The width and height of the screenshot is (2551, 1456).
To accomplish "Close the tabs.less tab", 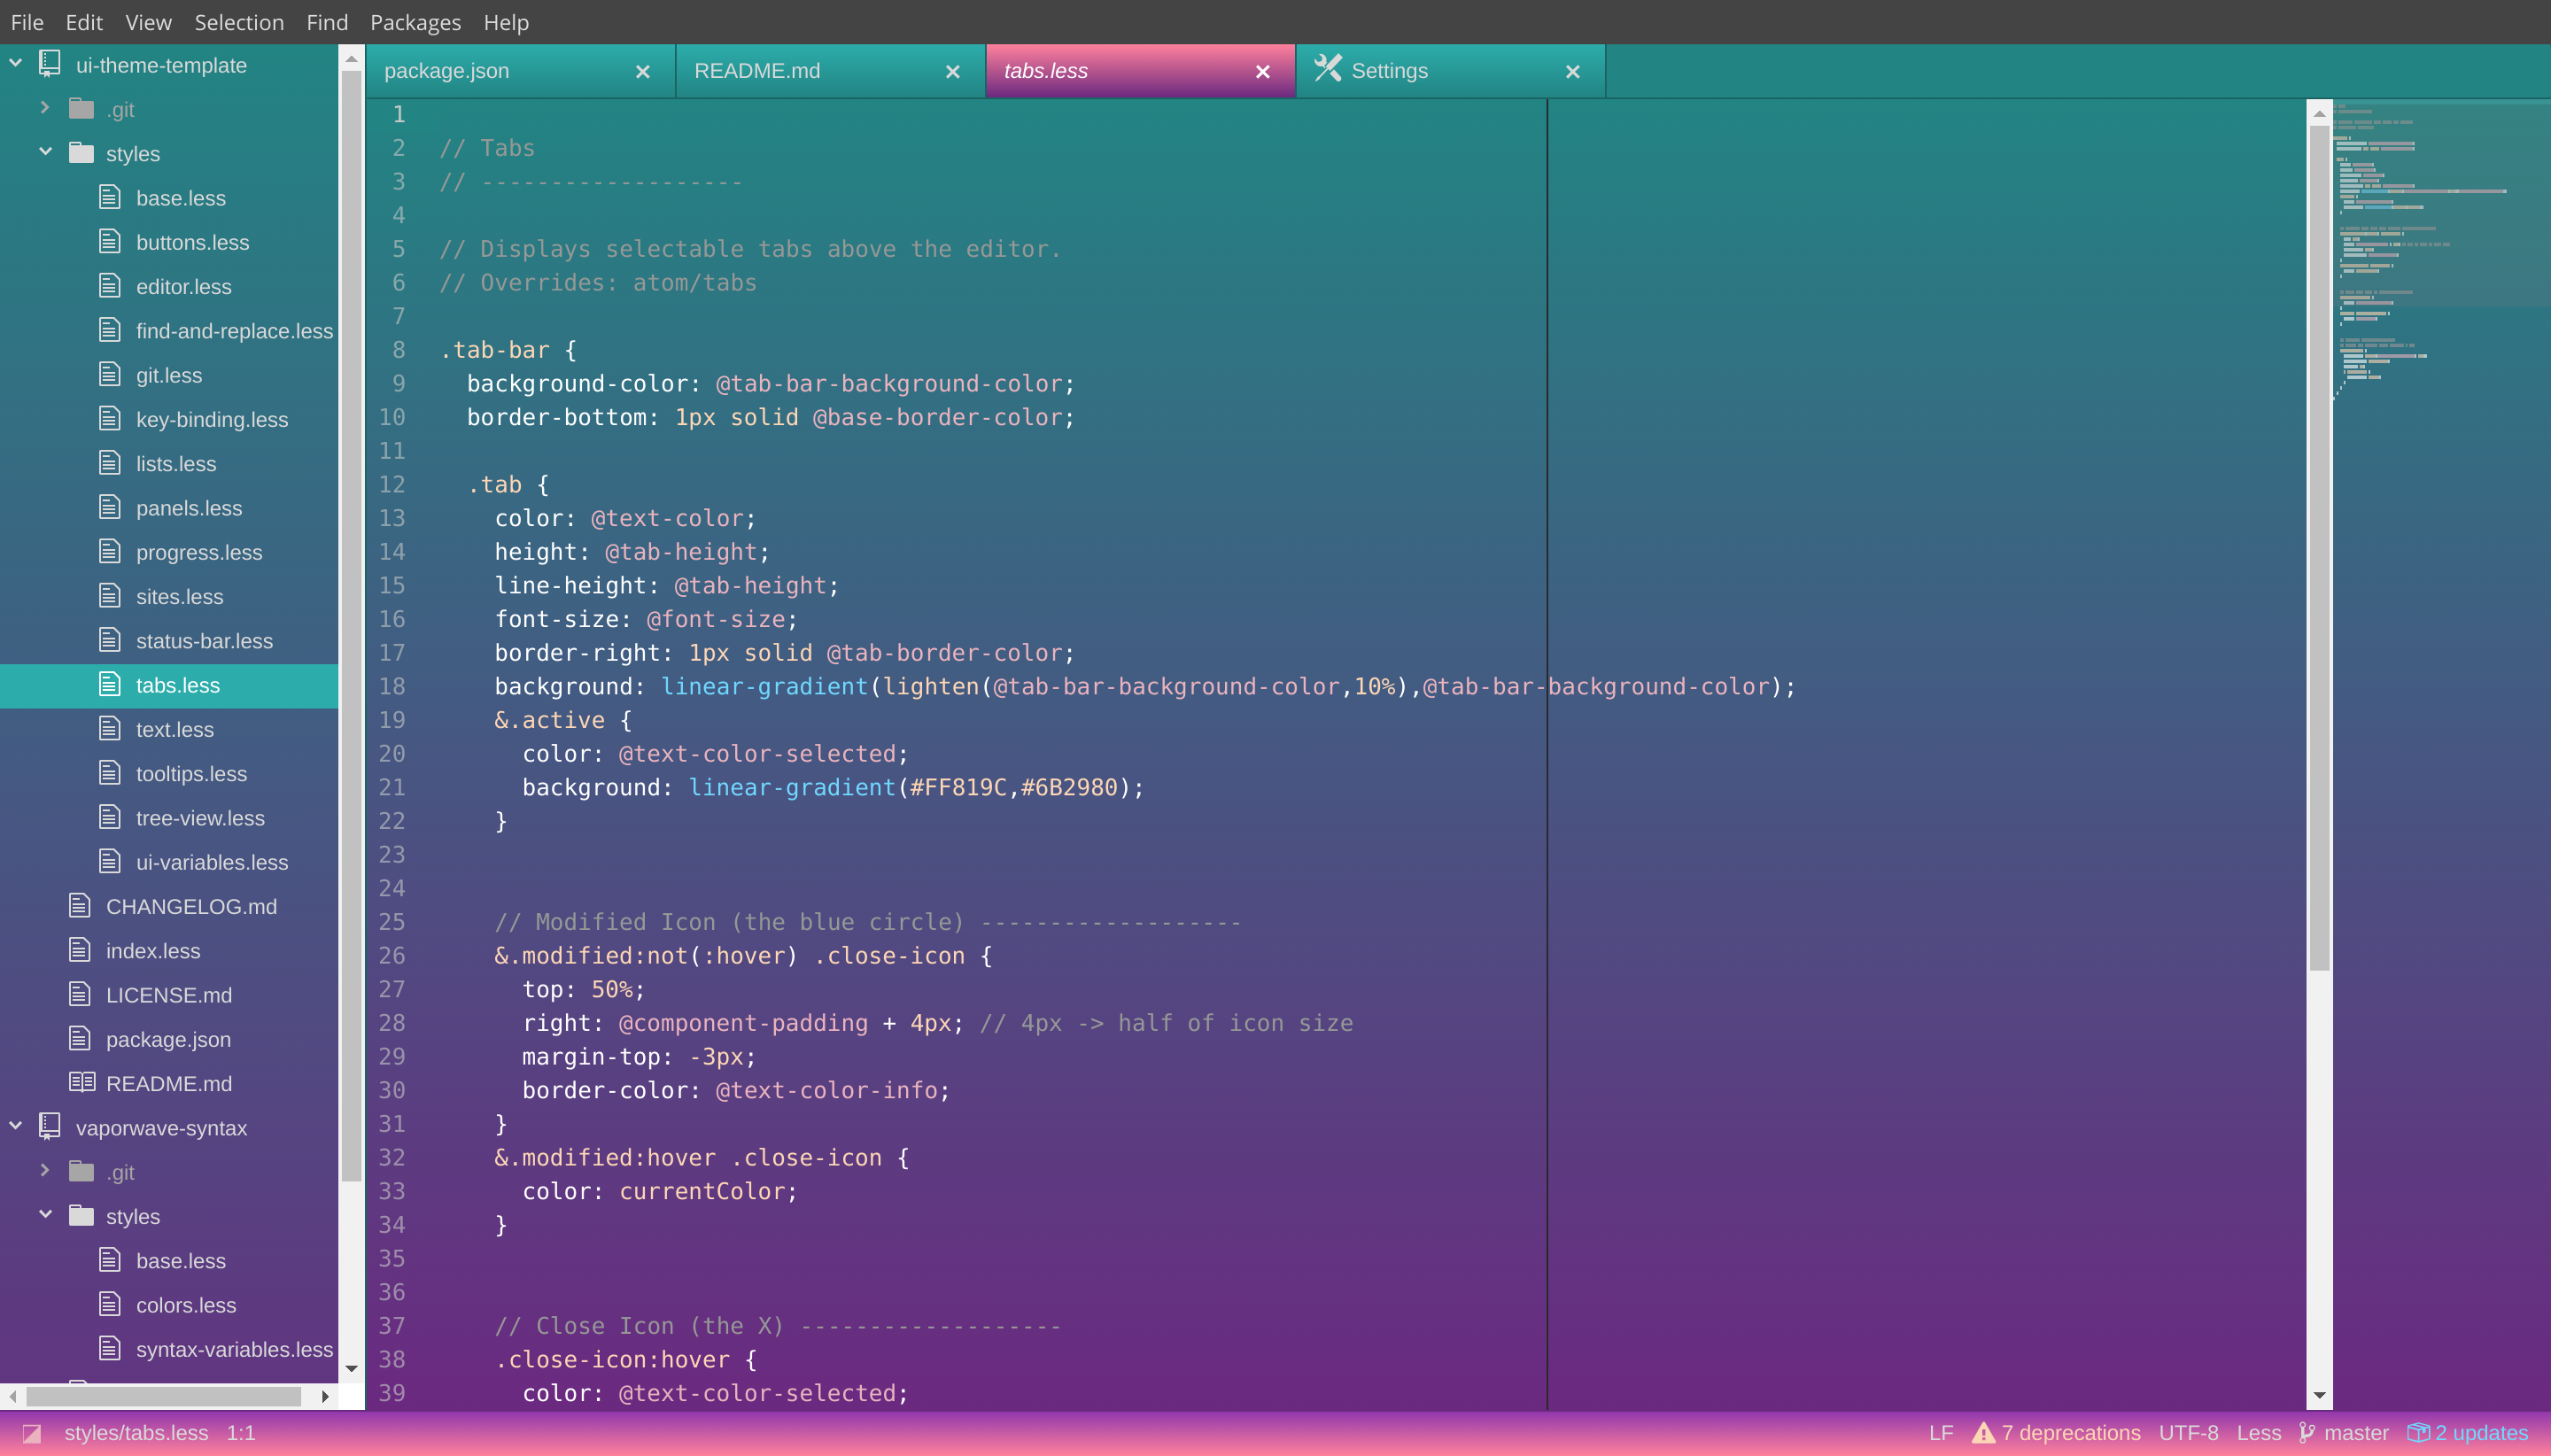I will [1262, 72].
